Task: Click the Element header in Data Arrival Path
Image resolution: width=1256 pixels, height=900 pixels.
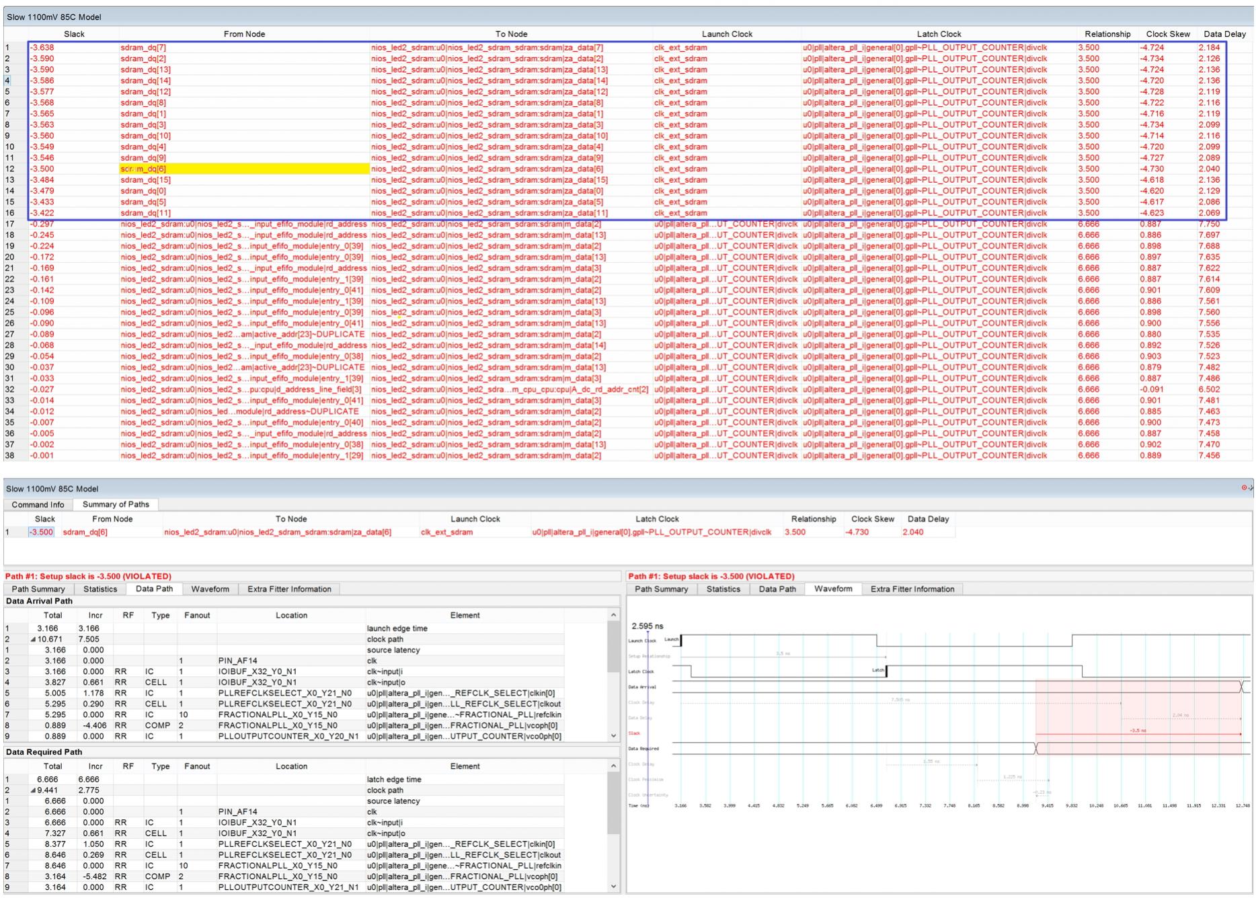Action: pyautogui.click(x=465, y=616)
